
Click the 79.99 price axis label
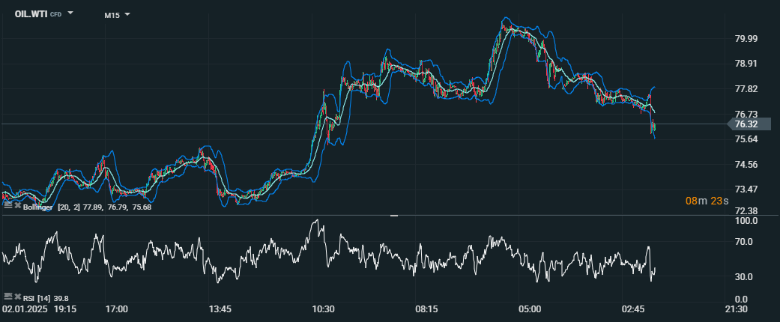click(746, 39)
